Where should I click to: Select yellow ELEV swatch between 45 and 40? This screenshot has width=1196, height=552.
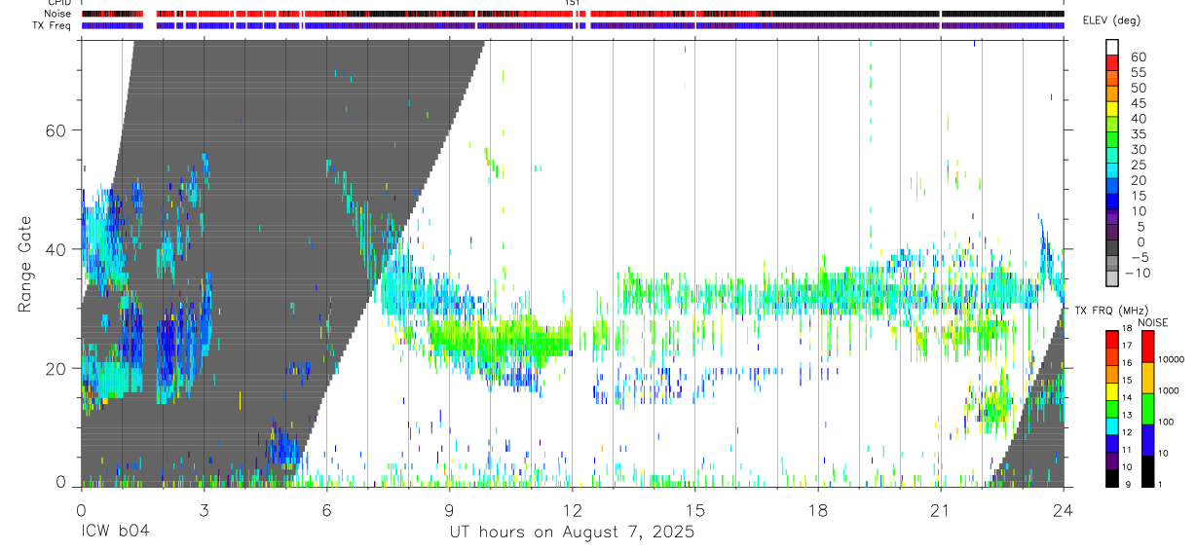coord(1112,109)
